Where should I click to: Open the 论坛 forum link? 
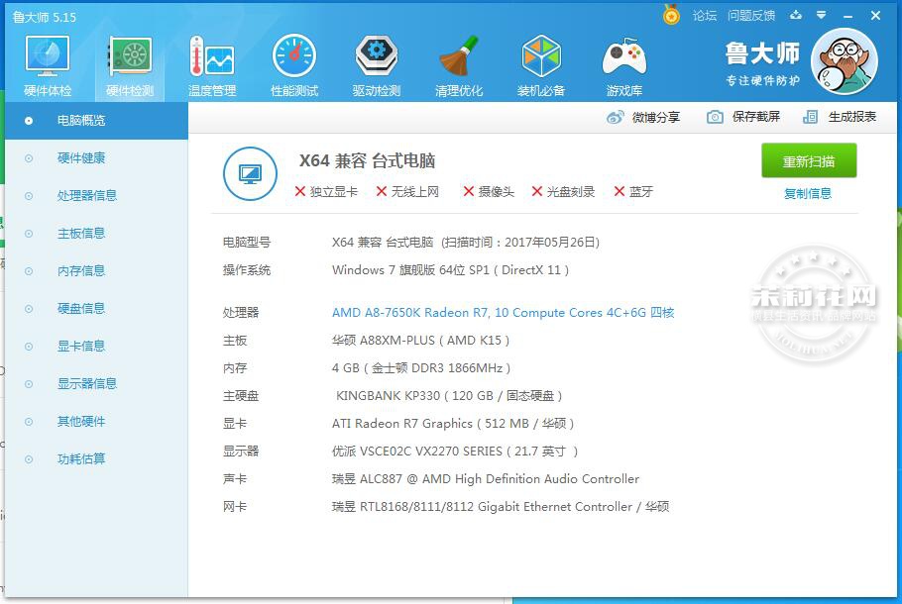(x=705, y=16)
